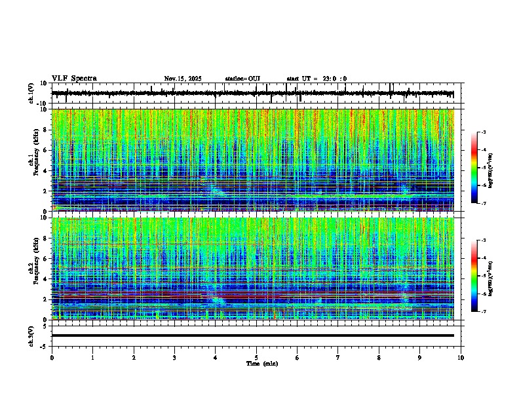519x401 pixels.
Task: Click the 'ch.3(V)' axis label
Action: [31, 336]
